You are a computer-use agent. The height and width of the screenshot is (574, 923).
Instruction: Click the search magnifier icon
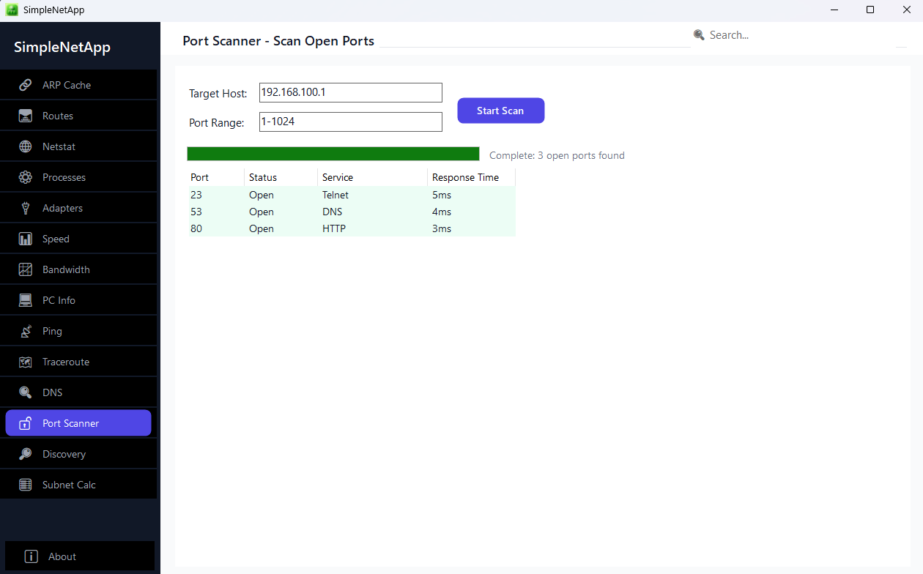tap(699, 35)
